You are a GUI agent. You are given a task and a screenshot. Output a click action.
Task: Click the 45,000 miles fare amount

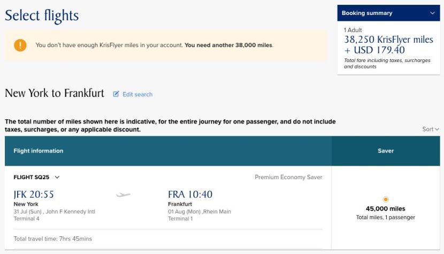coord(386,209)
